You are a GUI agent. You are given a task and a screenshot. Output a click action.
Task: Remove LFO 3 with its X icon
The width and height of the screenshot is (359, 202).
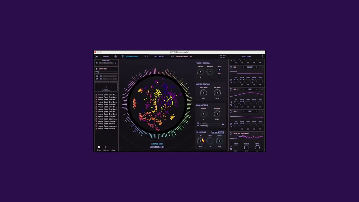(x=263, y=89)
